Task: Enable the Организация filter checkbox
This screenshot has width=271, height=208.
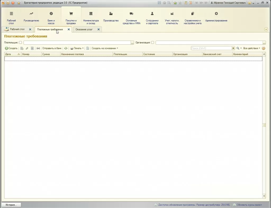Action: [152, 43]
